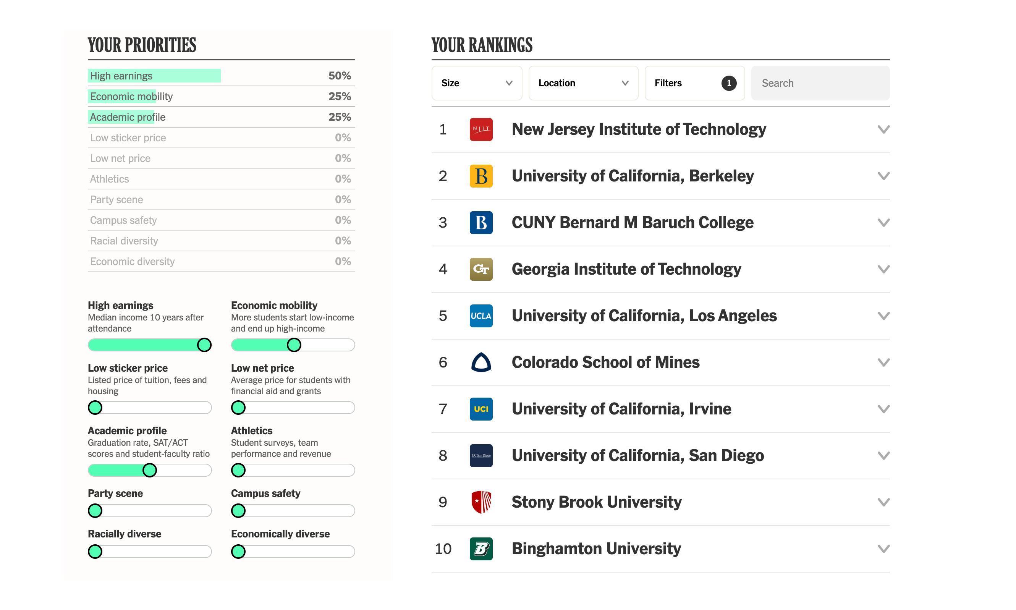Click the Baruch College blue B logo
The height and width of the screenshot is (610, 1016).
click(481, 222)
